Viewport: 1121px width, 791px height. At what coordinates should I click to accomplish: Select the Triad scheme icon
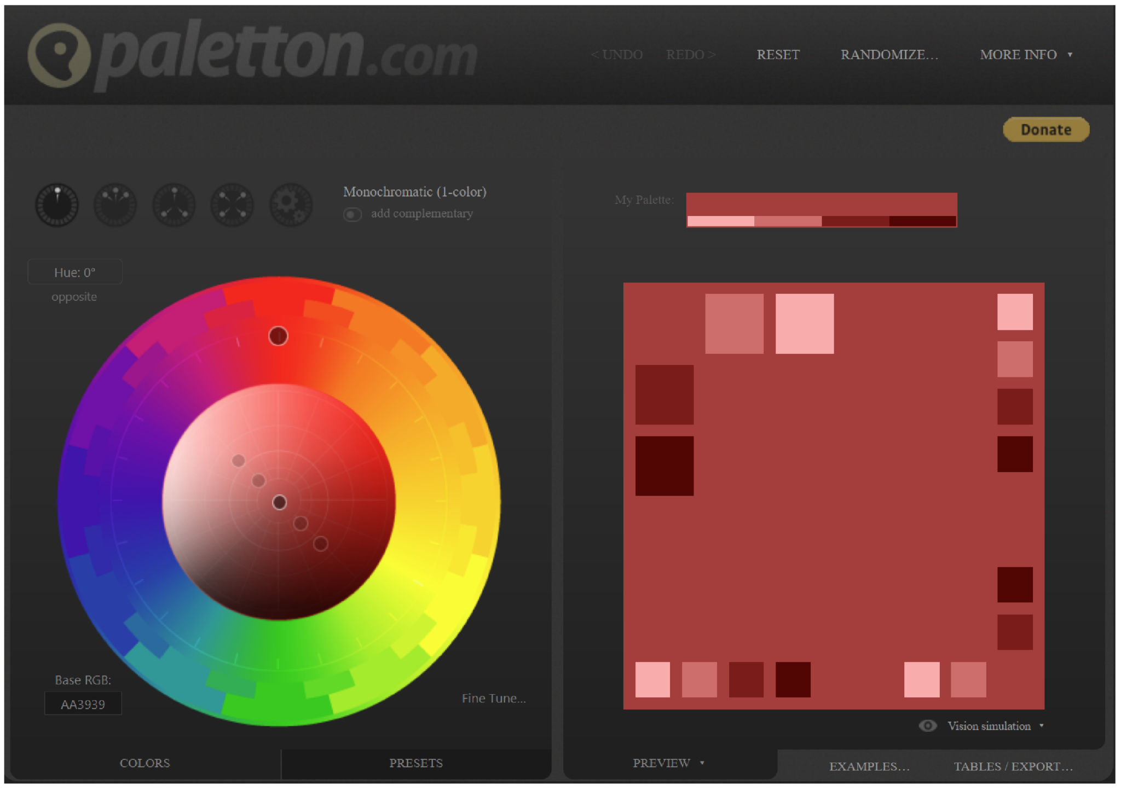pos(174,205)
